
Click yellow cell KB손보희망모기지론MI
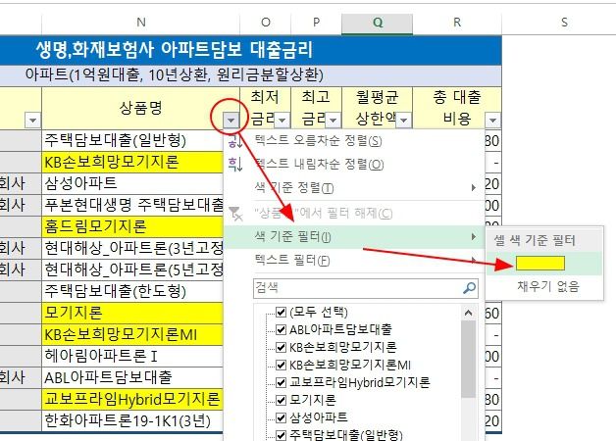click(132, 335)
